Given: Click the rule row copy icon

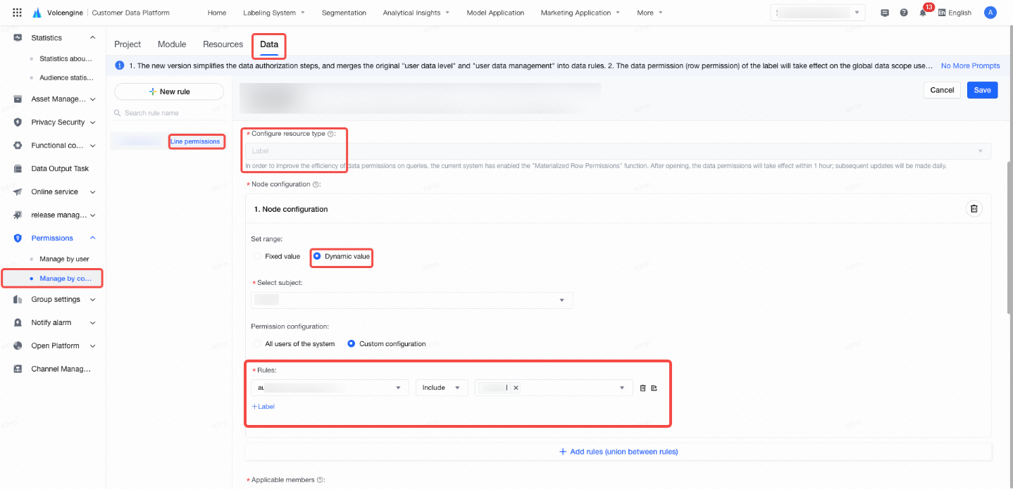Looking at the screenshot, I should (654, 388).
